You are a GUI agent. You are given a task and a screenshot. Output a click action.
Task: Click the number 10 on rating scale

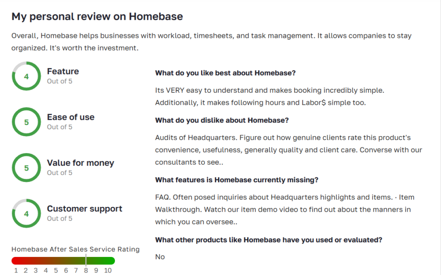[108, 270]
